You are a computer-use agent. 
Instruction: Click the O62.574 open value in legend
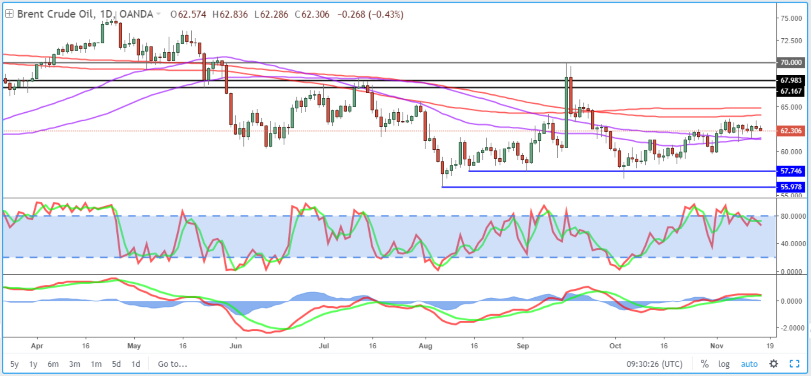(188, 14)
